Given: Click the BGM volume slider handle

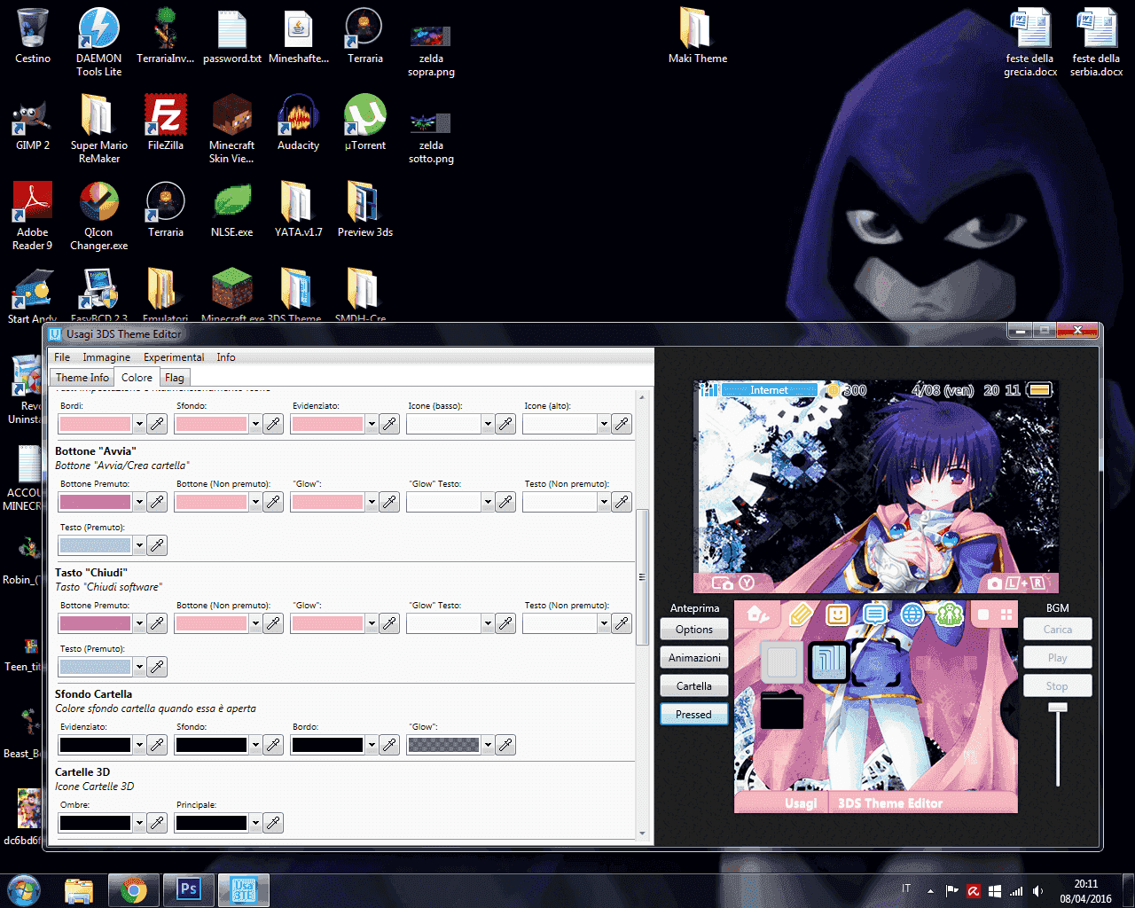Looking at the screenshot, I should coord(1058,708).
